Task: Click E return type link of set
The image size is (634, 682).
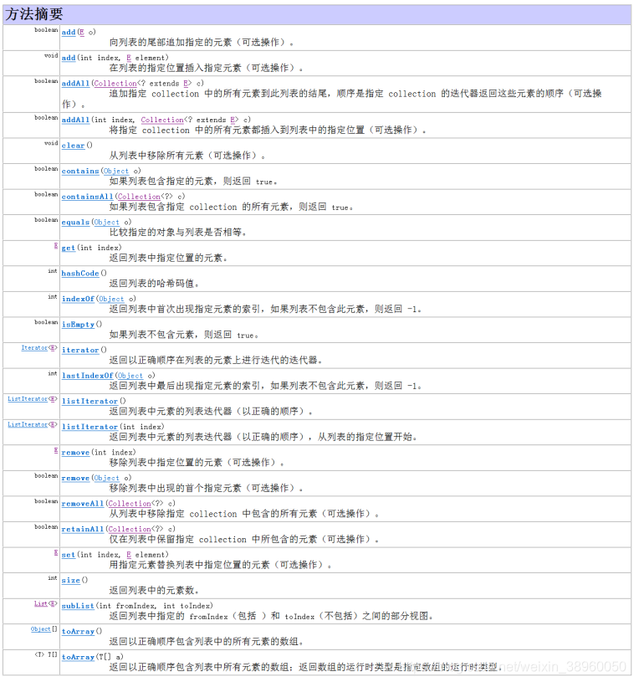Action: [56, 553]
